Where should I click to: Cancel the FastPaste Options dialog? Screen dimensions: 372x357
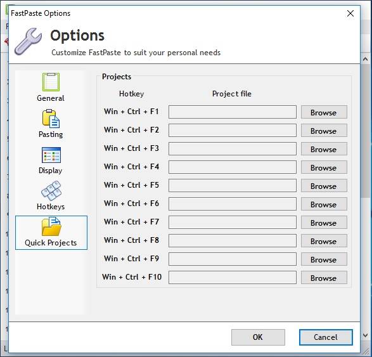tap(326, 337)
